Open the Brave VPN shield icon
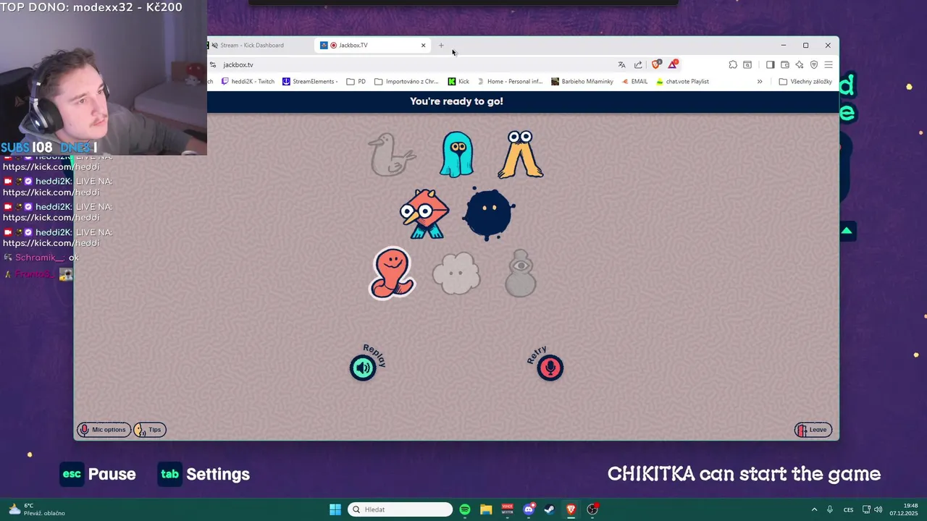This screenshot has height=521, width=927. pos(814,64)
